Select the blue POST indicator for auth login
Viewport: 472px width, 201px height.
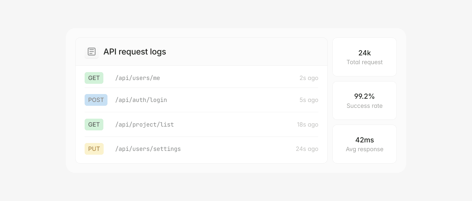[x=96, y=100]
